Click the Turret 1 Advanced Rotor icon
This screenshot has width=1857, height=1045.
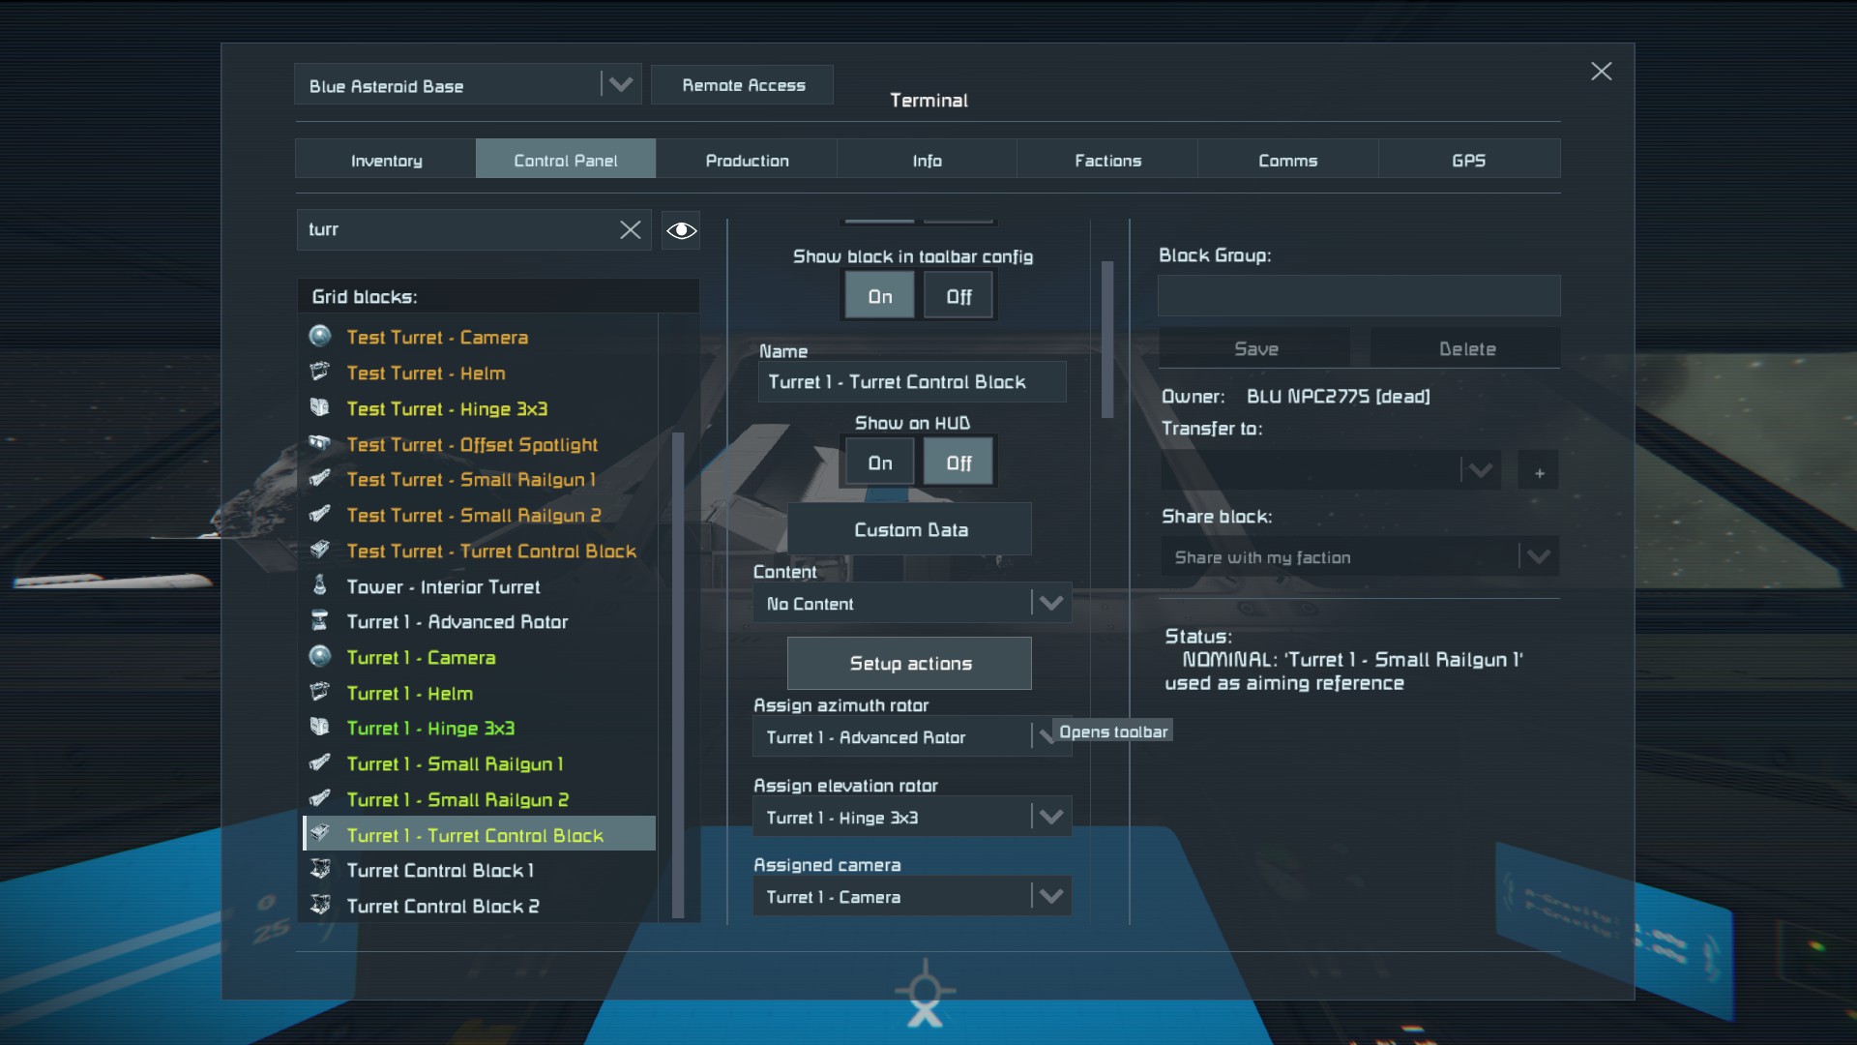[x=320, y=621]
